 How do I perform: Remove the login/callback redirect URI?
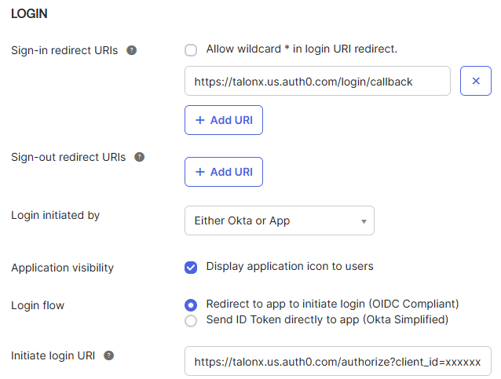pos(475,81)
